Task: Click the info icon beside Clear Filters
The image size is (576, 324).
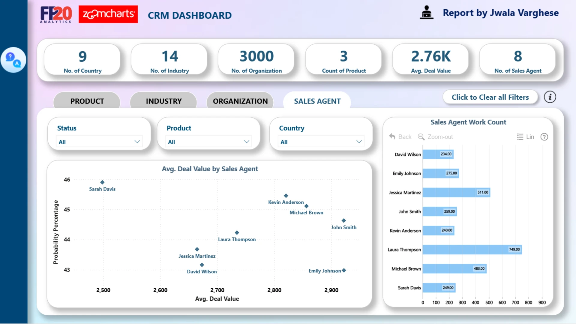Action: click(x=550, y=97)
